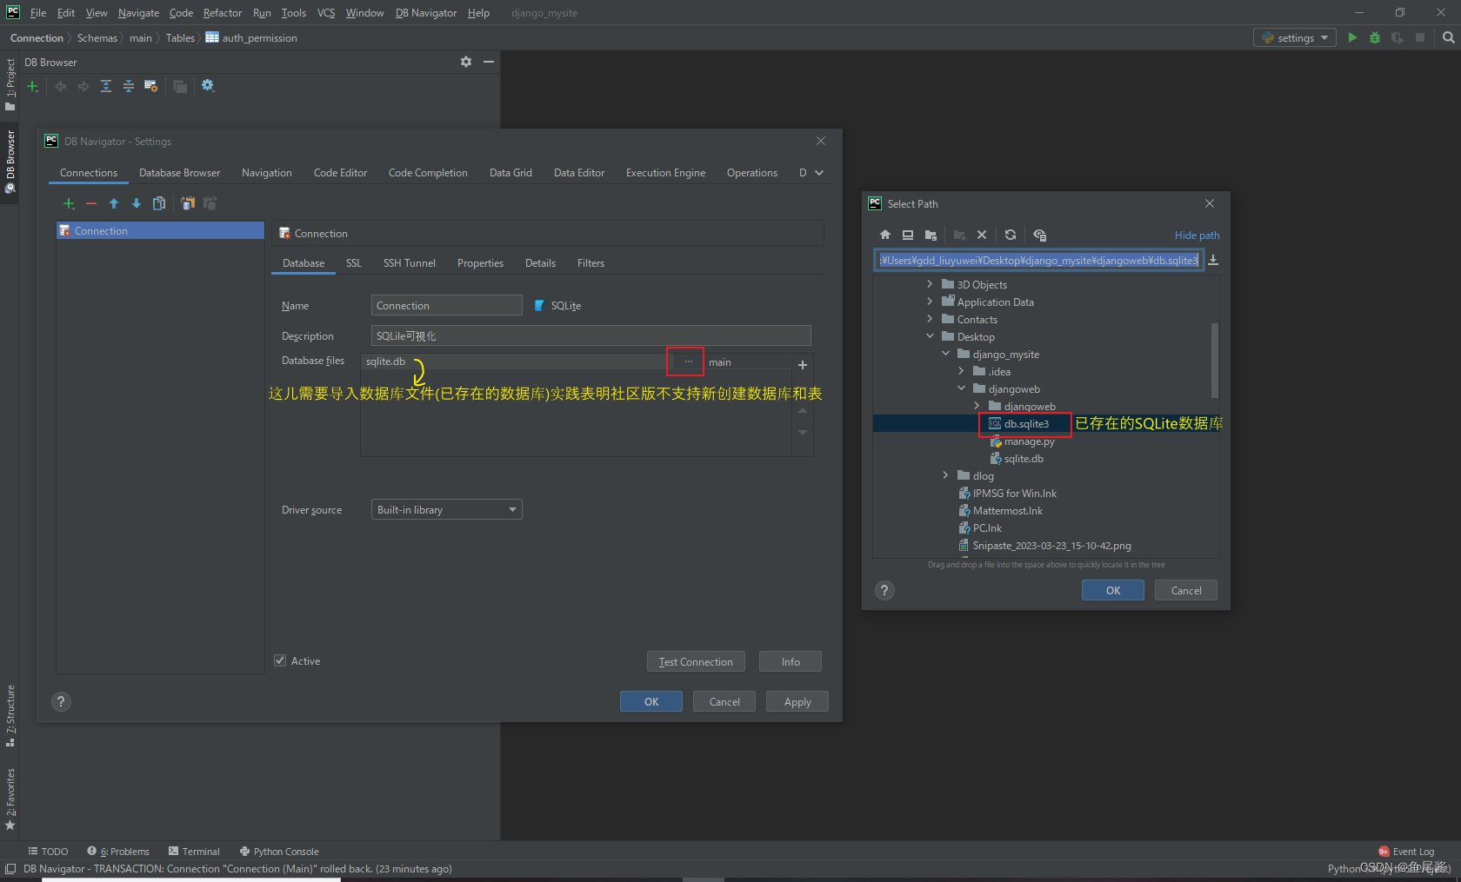The height and width of the screenshot is (882, 1461).
Task: Open DB Browser panel gear options
Action: click(466, 62)
